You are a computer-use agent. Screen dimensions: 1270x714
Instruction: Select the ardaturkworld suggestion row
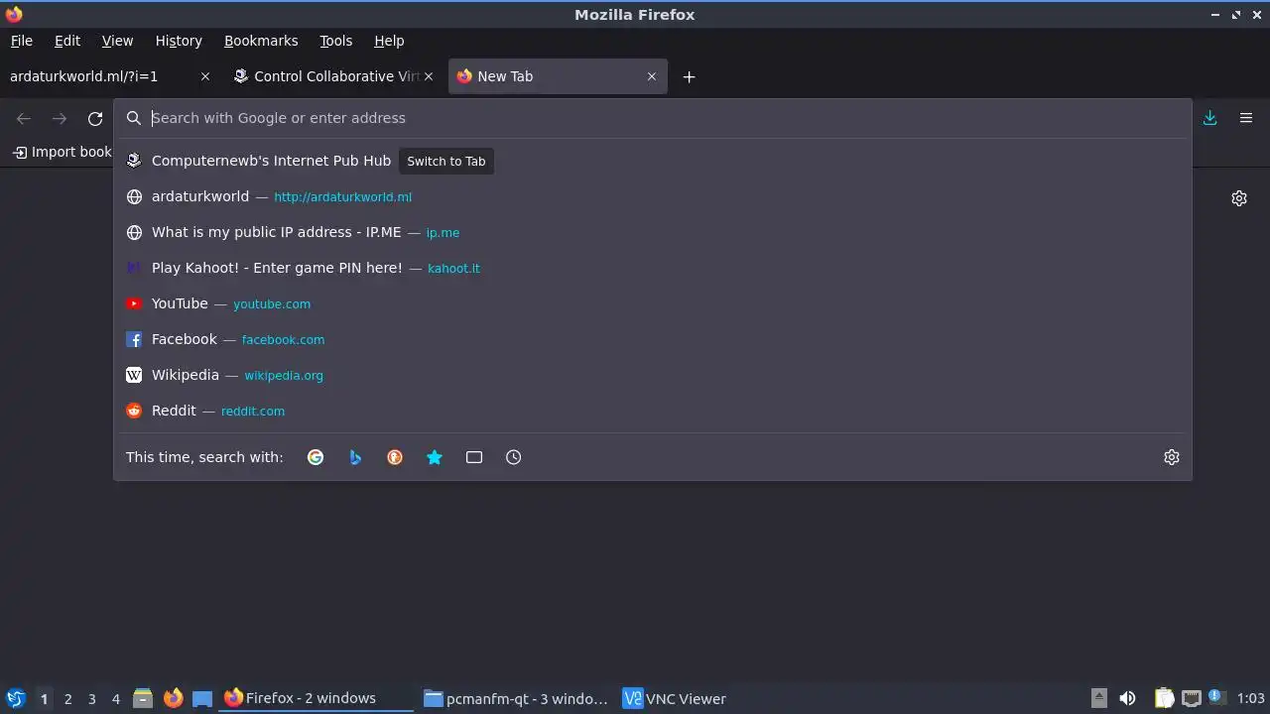[653, 196]
